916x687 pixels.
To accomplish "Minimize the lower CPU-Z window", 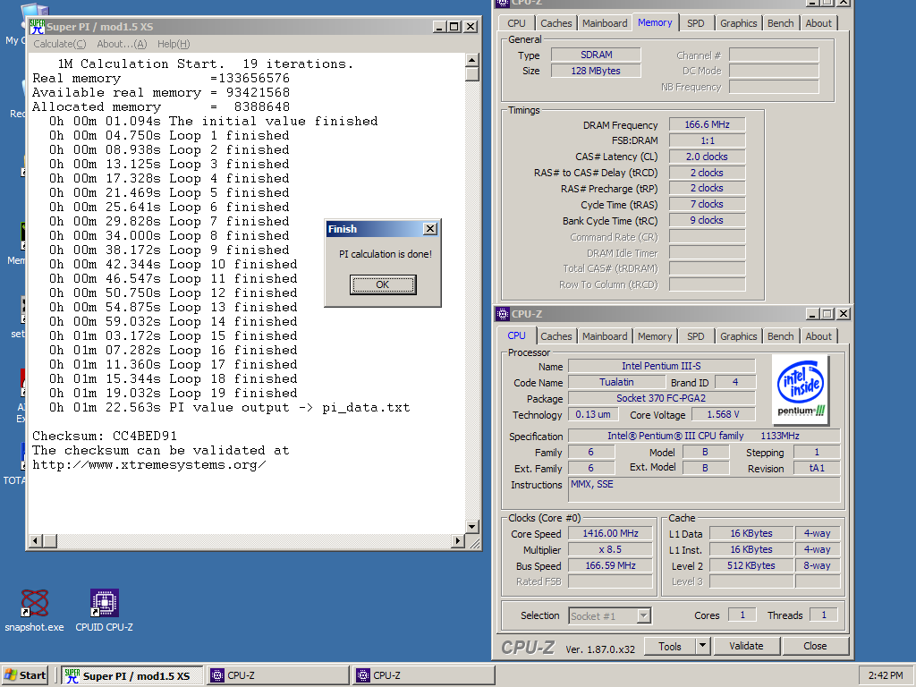I will point(812,314).
